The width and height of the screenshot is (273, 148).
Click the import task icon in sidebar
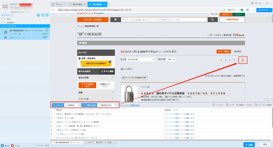38,15
